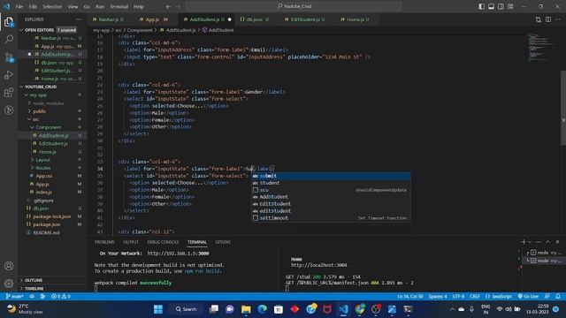Open the localhost:3004 link in terminal
Viewport: 566px width, 318px height.
(x=318, y=265)
